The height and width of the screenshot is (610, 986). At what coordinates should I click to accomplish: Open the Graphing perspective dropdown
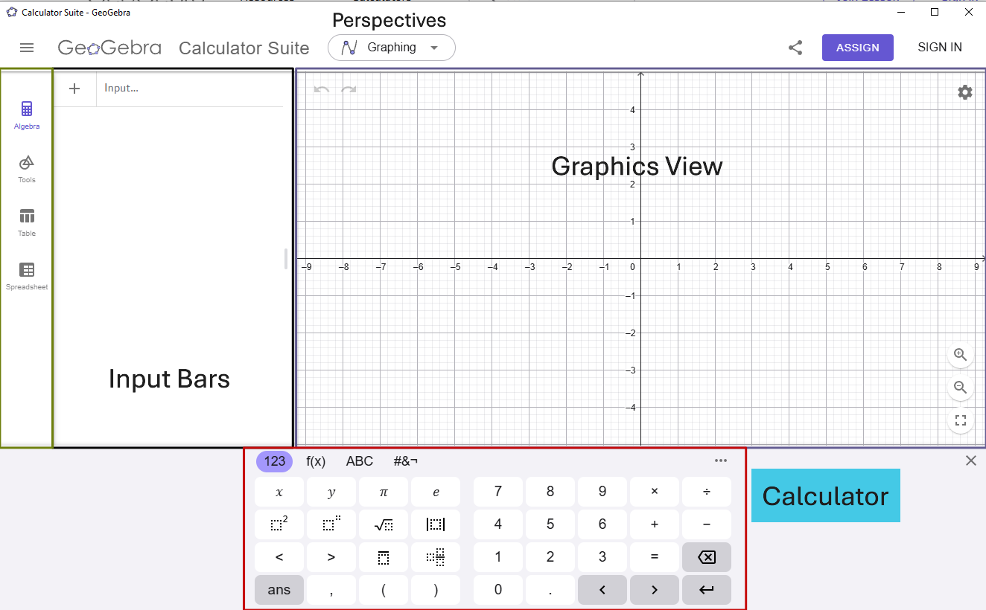pos(391,47)
